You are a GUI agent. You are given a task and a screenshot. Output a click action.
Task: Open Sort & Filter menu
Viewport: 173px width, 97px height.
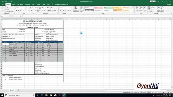tap(158, 9)
